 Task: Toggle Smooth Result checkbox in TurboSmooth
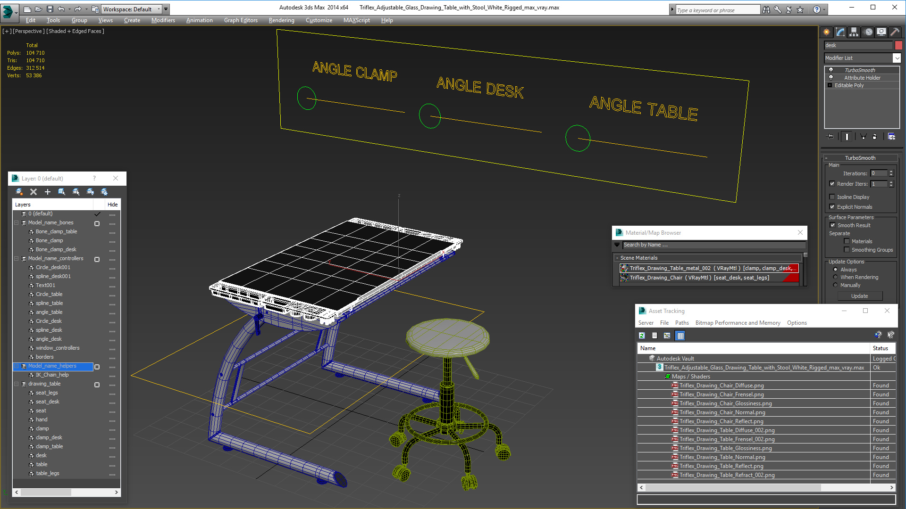click(833, 225)
